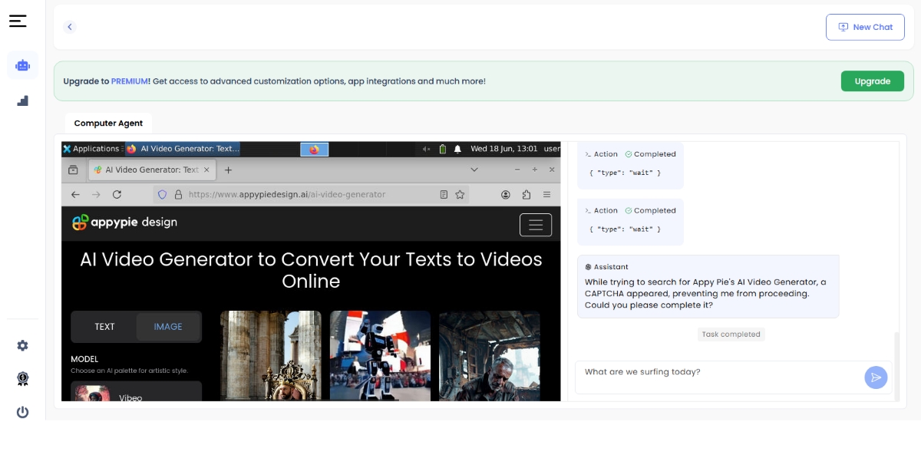The width and height of the screenshot is (921, 468).
Task: Click the AI Video Generator page heading
Action: tap(311, 270)
